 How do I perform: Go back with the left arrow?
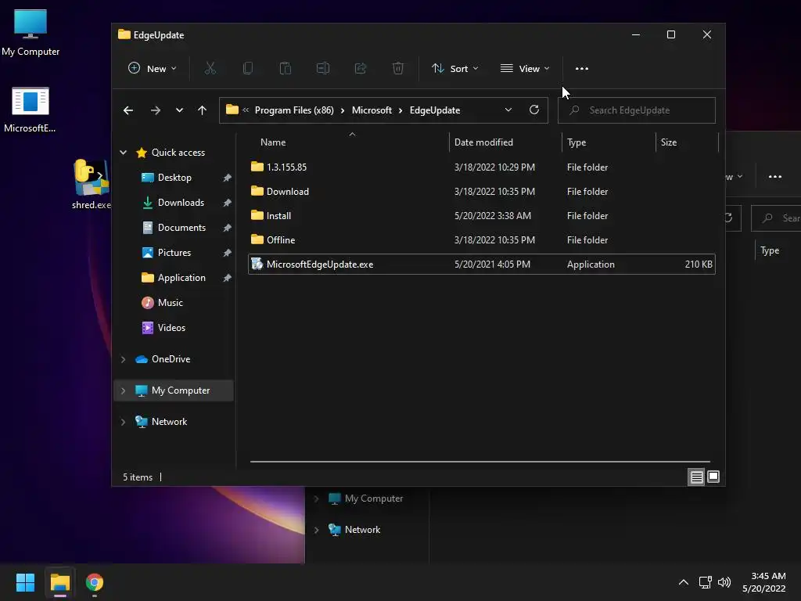[x=128, y=110]
